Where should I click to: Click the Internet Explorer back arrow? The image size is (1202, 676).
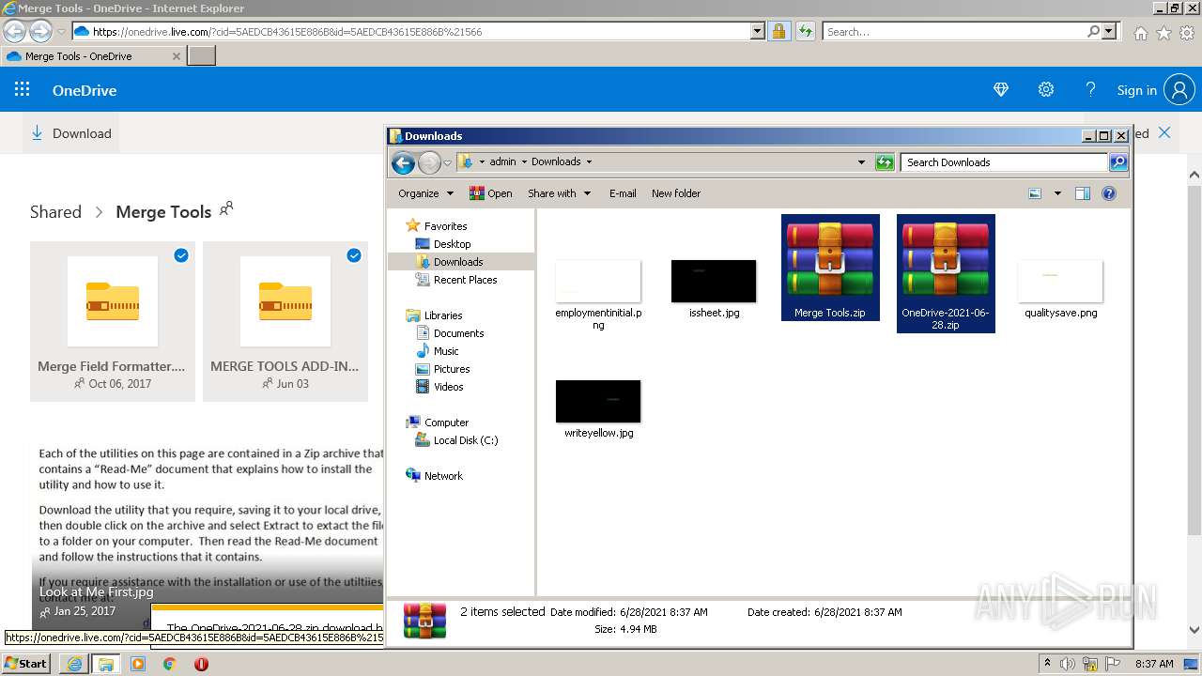pyautogui.click(x=14, y=31)
